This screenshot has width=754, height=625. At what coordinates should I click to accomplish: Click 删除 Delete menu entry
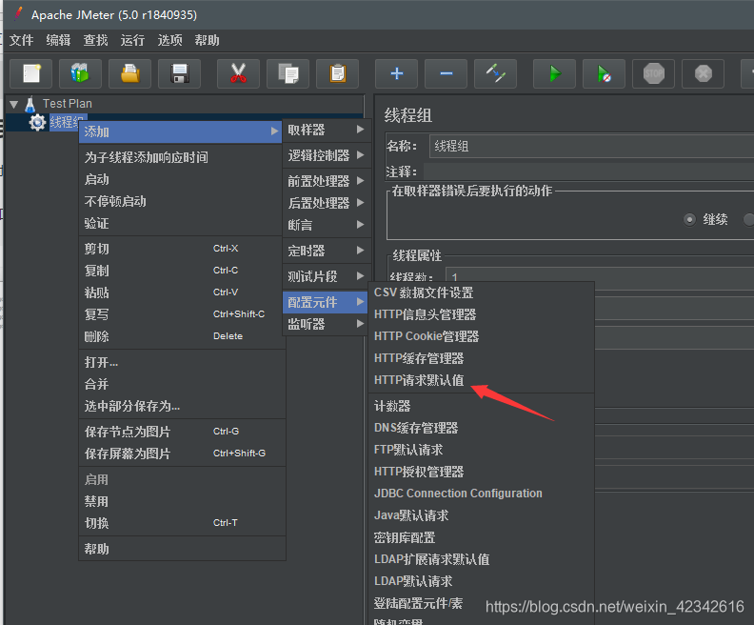pyautogui.click(x=182, y=336)
